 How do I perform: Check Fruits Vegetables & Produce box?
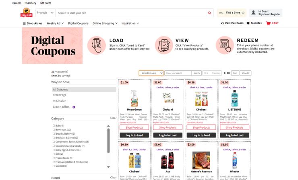54,162
